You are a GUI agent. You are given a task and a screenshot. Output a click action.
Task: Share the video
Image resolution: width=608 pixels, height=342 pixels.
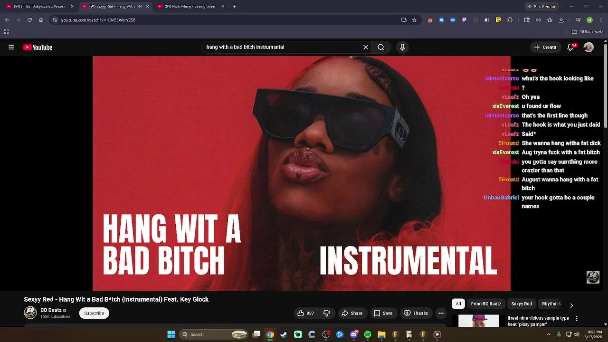pyautogui.click(x=352, y=313)
